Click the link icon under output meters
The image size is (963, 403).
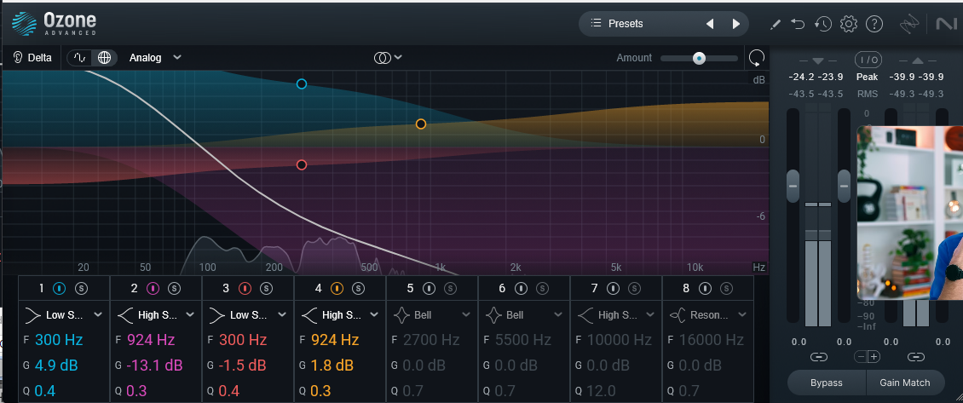tap(916, 357)
